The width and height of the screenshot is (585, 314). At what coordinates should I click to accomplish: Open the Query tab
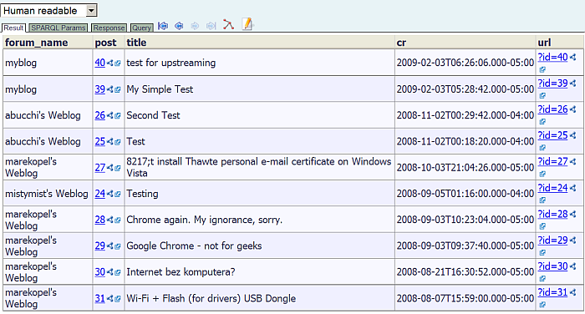point(142,28)
